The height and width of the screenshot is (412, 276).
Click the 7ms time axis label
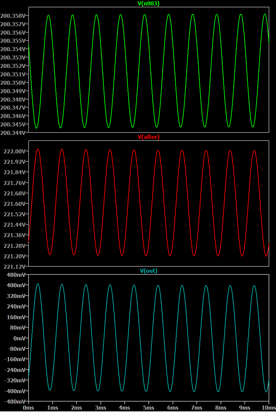pos(197,408)
